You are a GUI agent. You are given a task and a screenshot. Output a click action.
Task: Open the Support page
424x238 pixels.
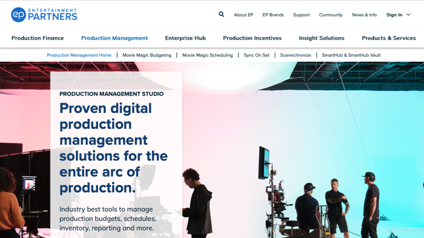[x=301, y=15]
